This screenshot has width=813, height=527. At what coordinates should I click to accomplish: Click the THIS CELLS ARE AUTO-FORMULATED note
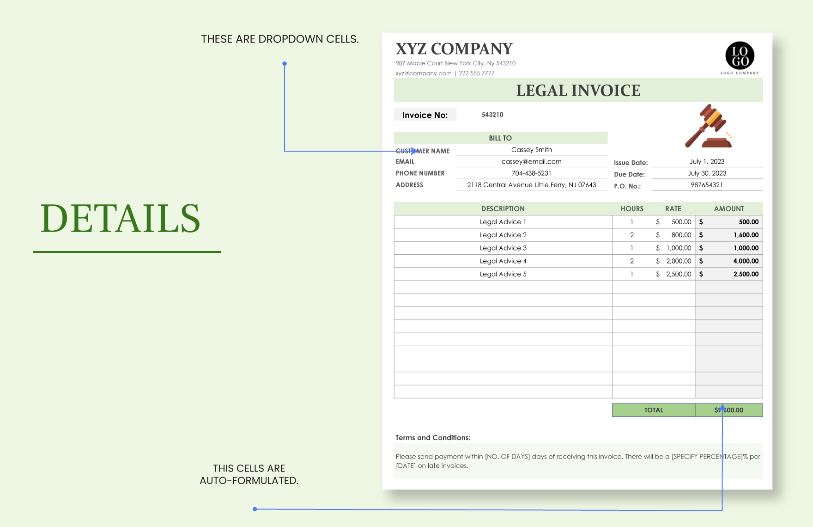[249, 474]
